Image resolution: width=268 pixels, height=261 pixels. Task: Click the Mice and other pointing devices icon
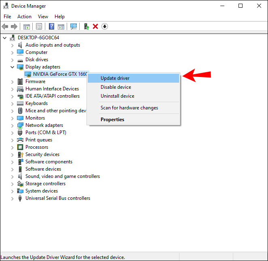[20, 111]
